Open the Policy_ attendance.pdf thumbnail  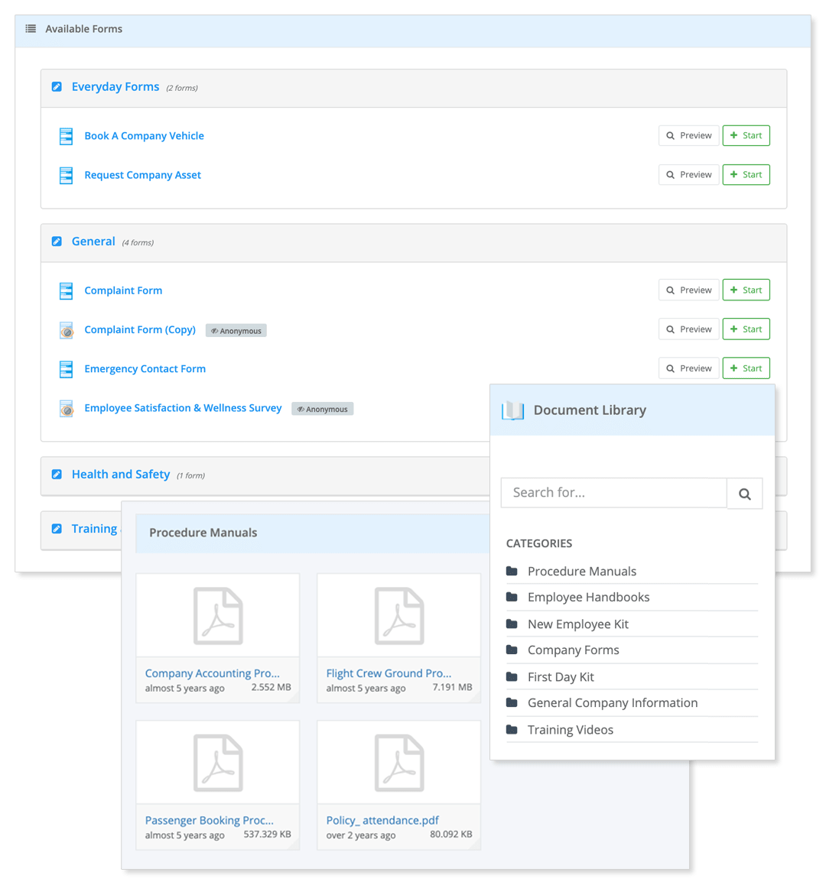click(398, 762)
